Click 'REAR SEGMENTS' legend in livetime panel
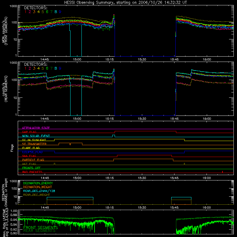237x237 pixels. tap(39, 231)
